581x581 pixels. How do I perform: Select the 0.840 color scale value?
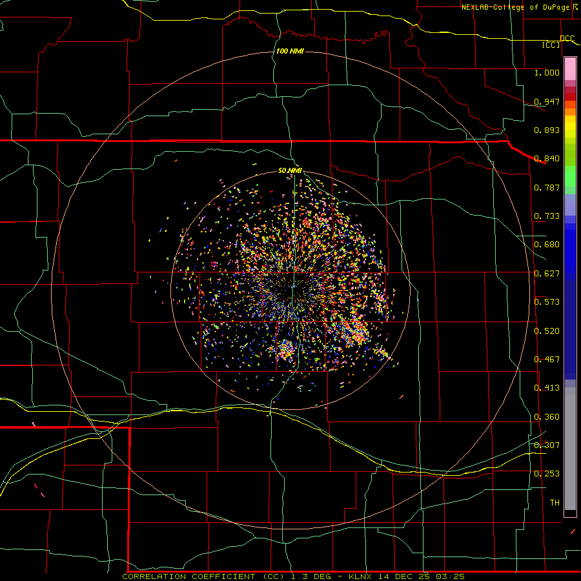547,159
